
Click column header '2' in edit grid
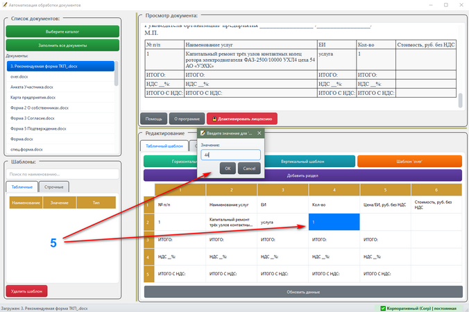232,190
